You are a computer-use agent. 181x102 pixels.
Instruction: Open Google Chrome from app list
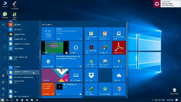24,34
